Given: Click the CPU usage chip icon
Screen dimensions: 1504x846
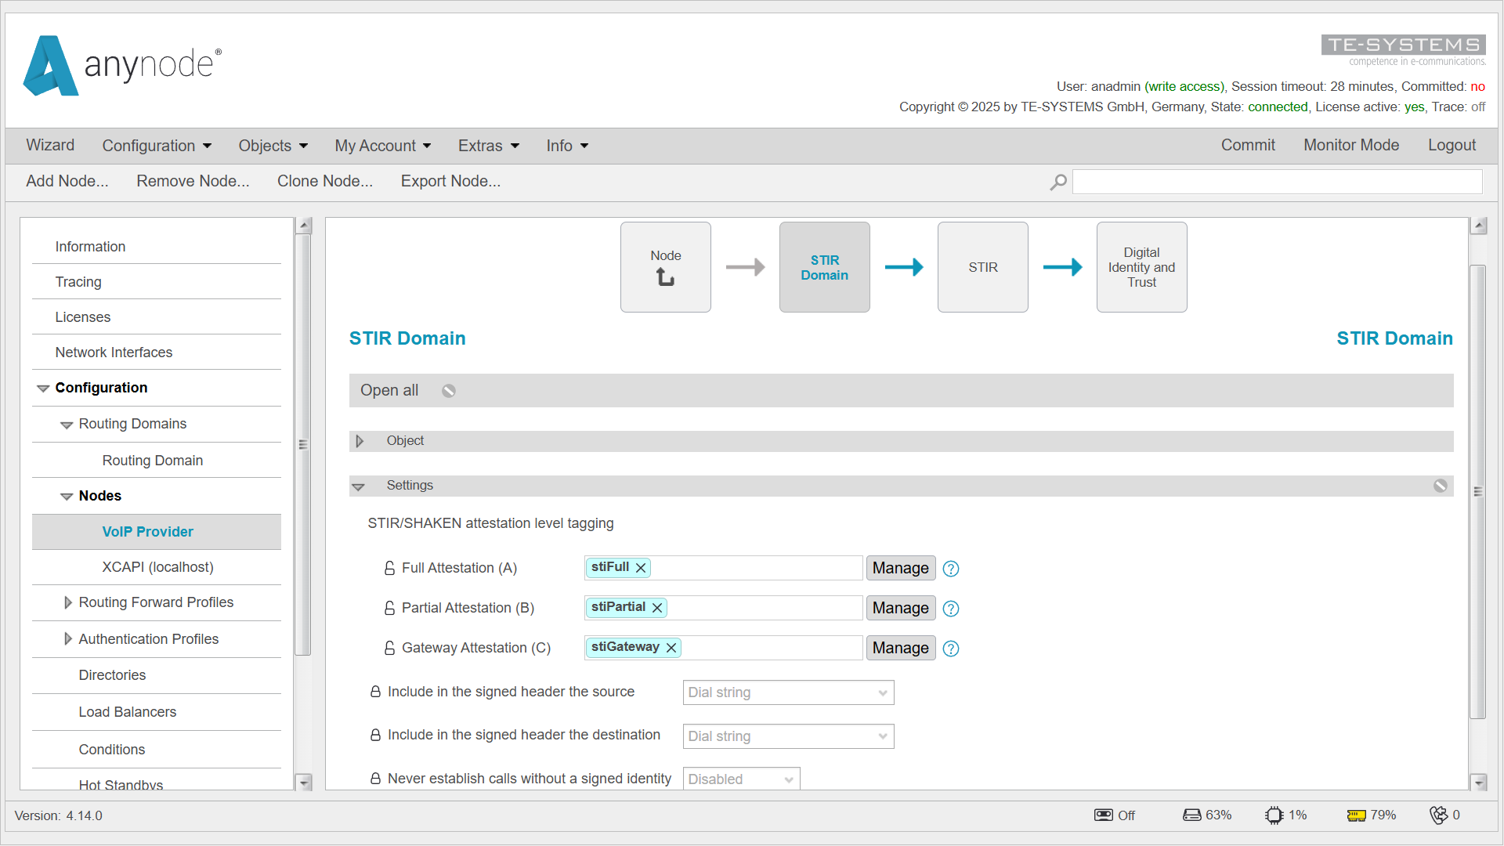Looking at the screenshot, I should (1275, 815).
